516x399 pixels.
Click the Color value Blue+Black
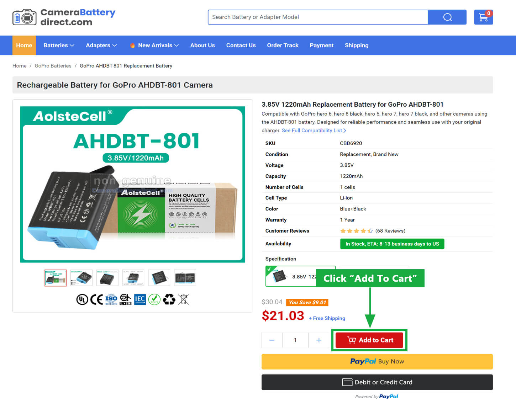(x=353, y=209)
